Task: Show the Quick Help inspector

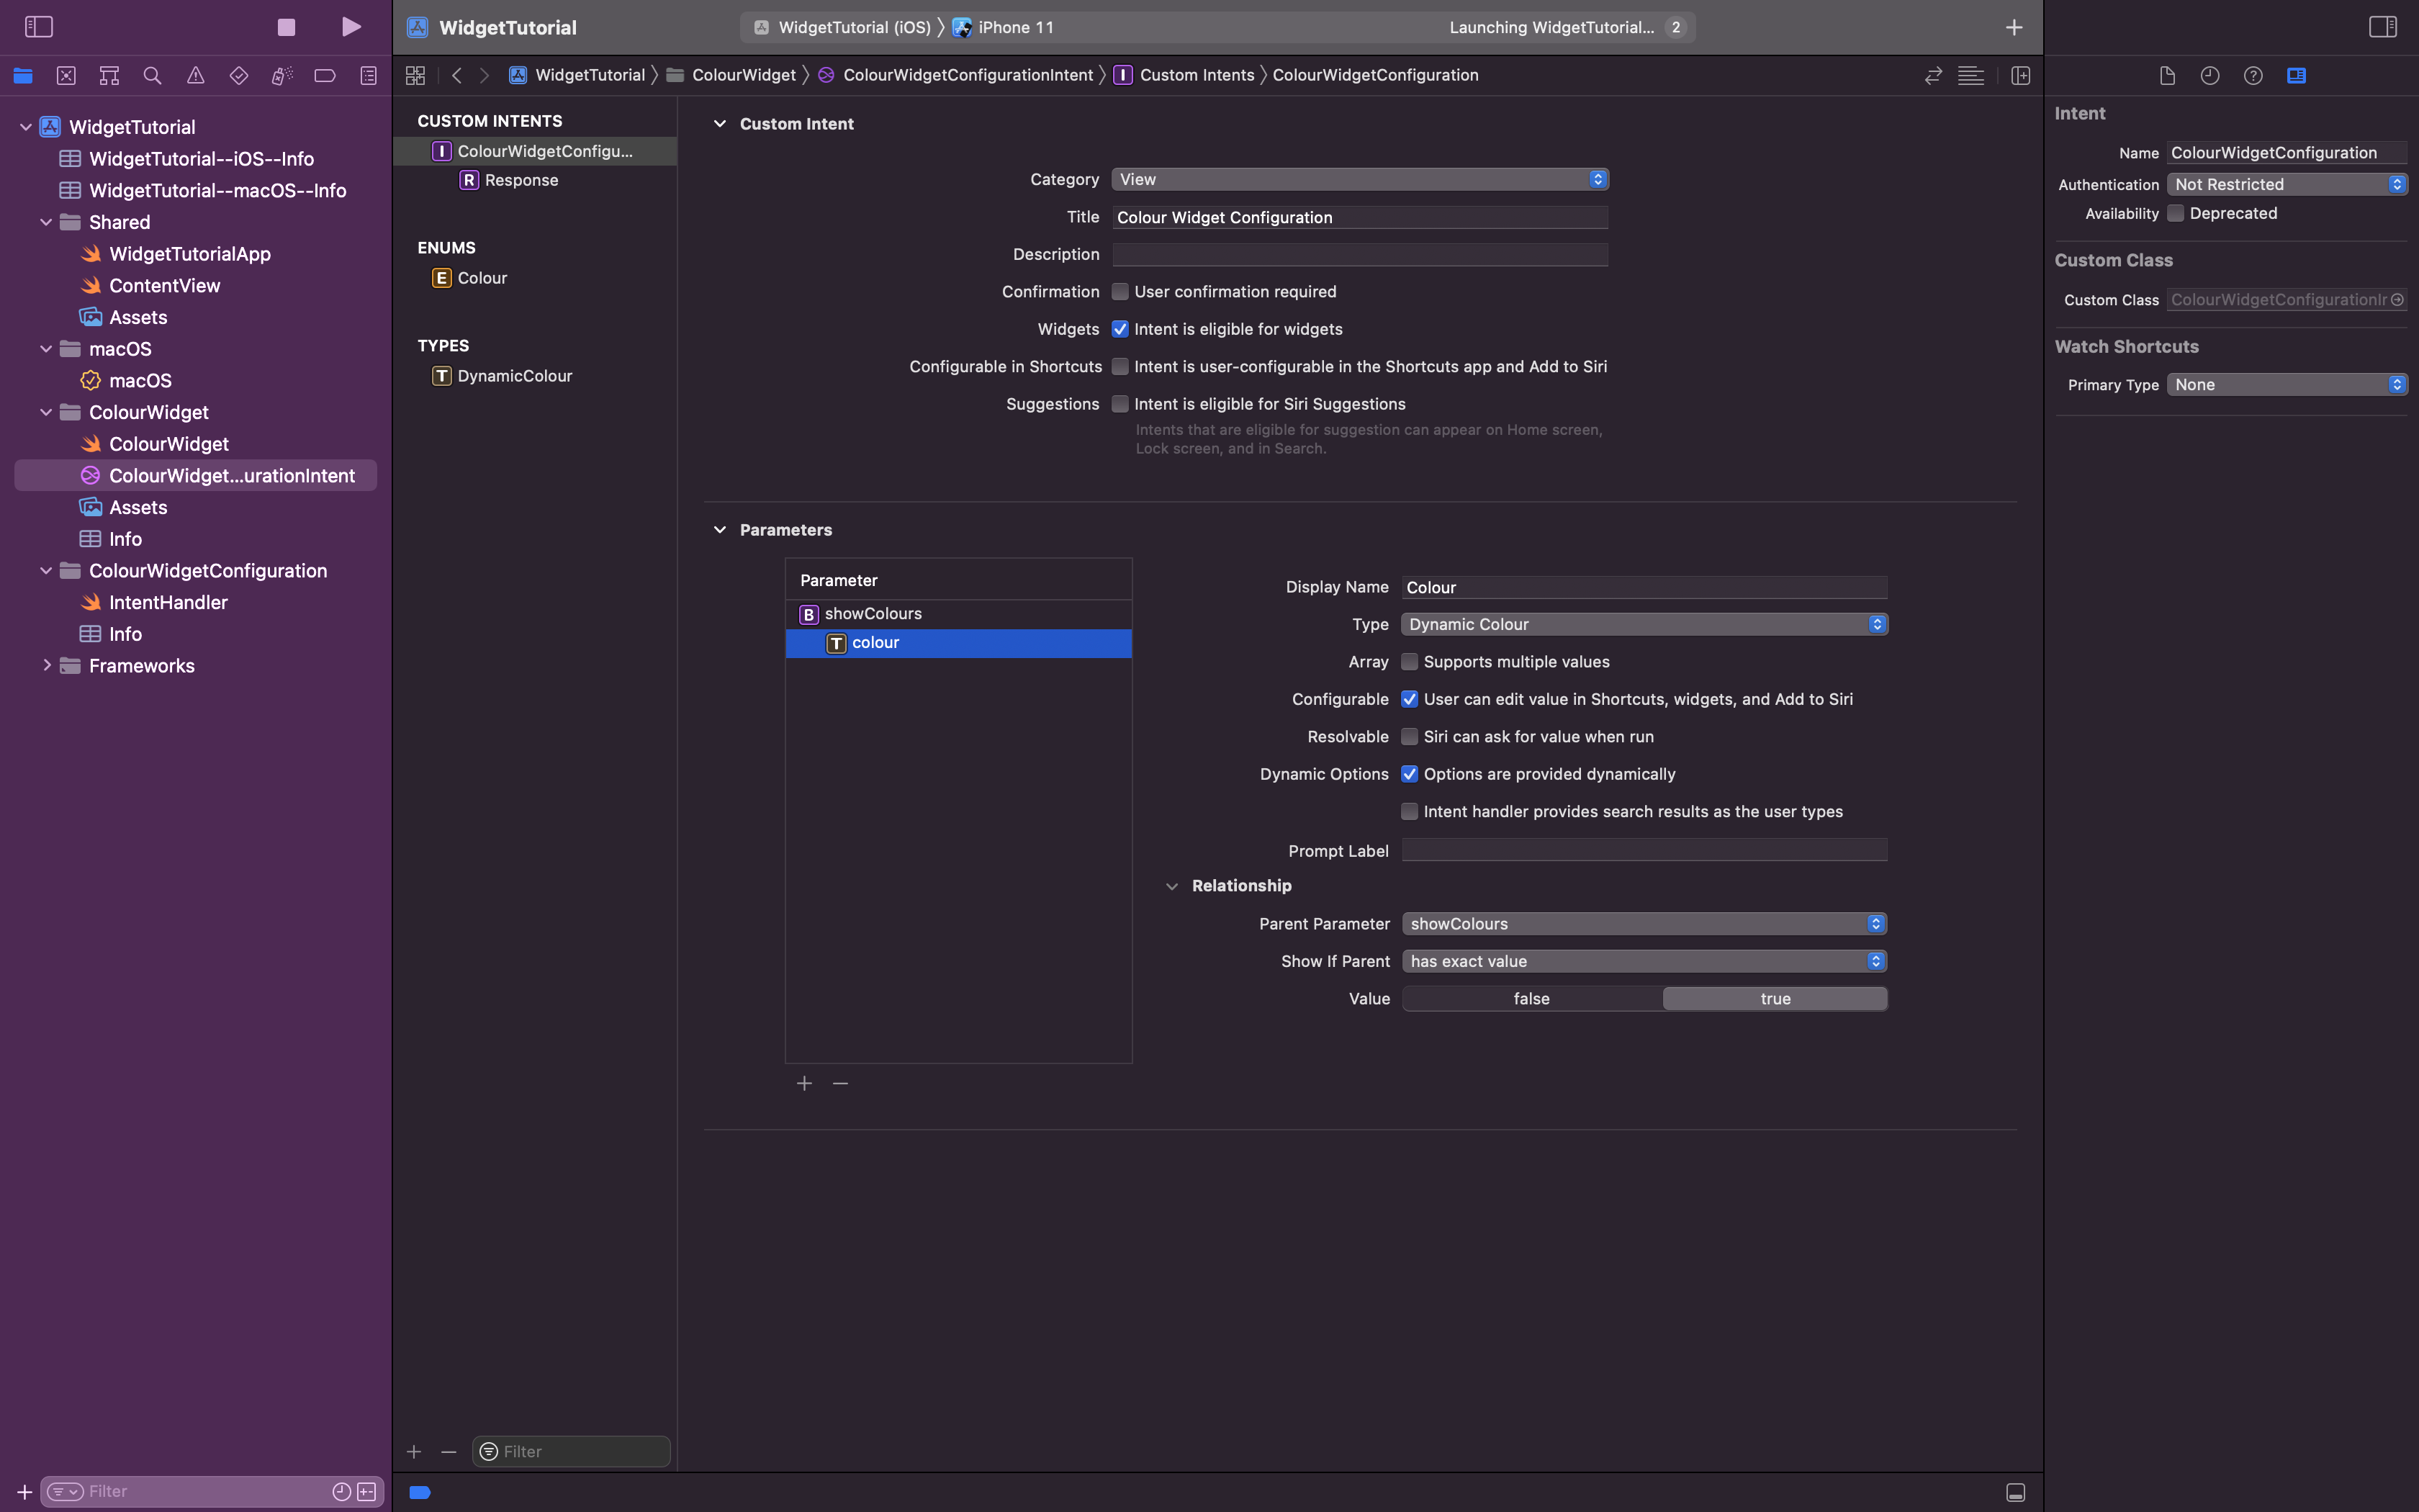Action: (x=2253, y=75)
